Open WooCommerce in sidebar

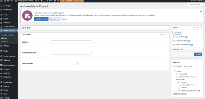point(9,65)
